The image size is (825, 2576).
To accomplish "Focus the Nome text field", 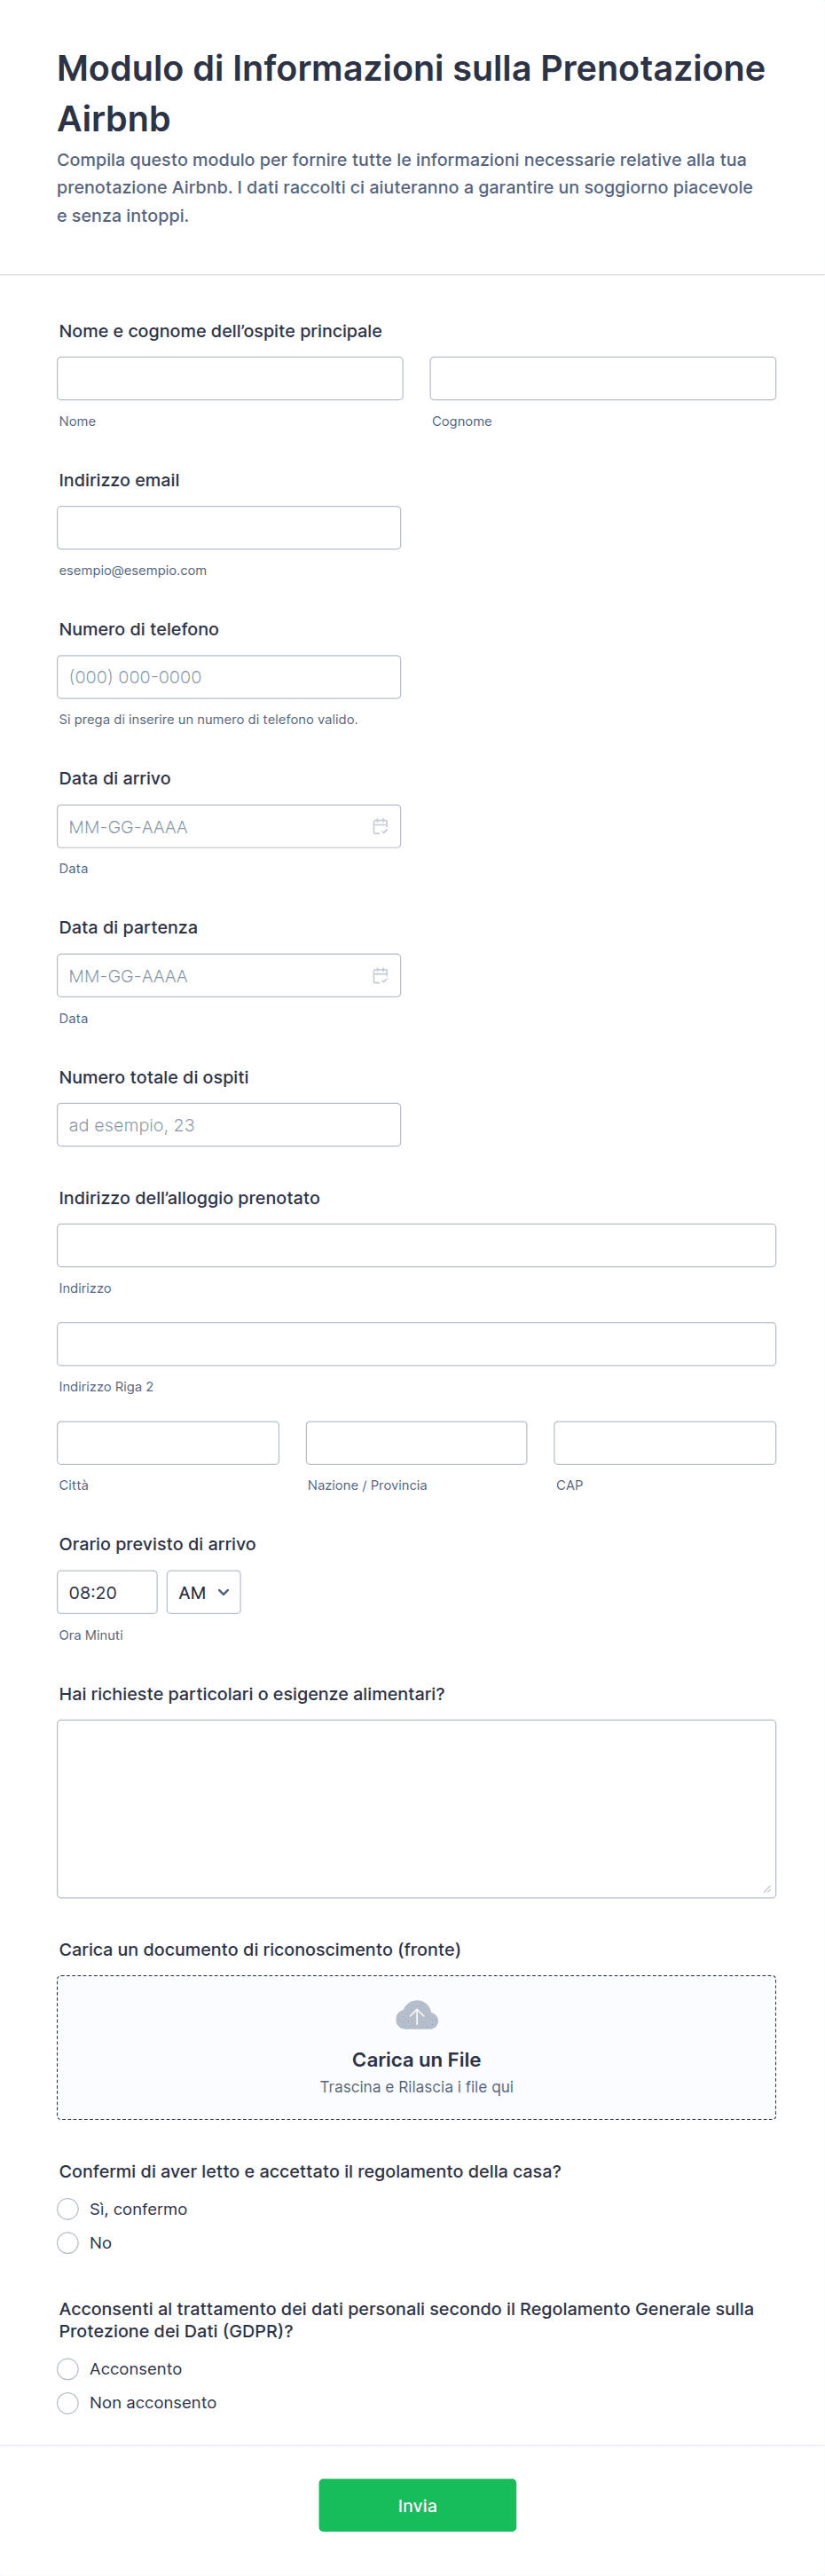I will [229, 378].
